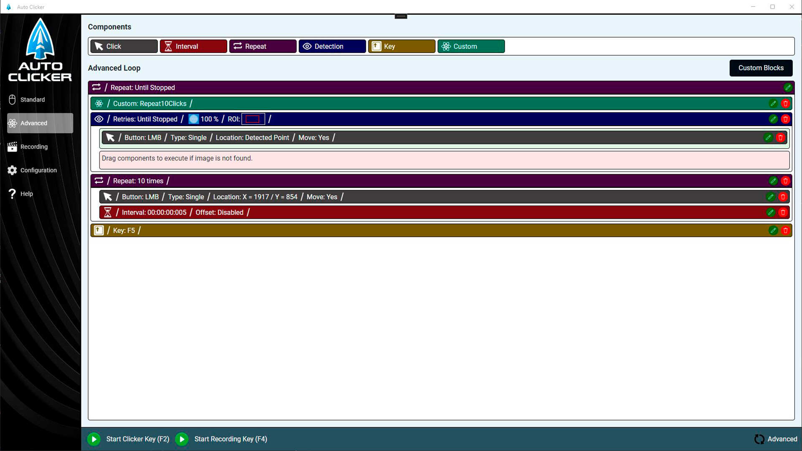The image size is (802, 451).
Task: Edit the Custom Repeat10Clicks block
Action: 773,104
